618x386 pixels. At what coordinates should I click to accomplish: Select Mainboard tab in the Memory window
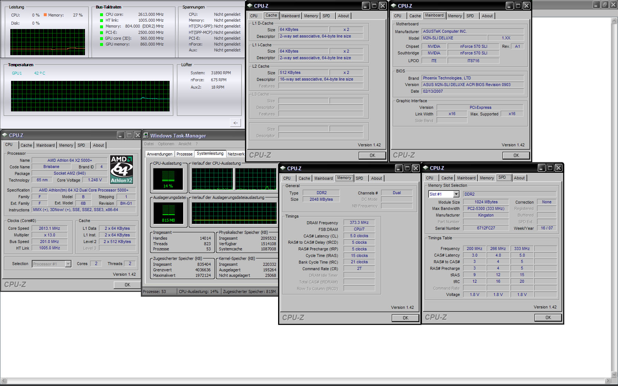(323, 178)
